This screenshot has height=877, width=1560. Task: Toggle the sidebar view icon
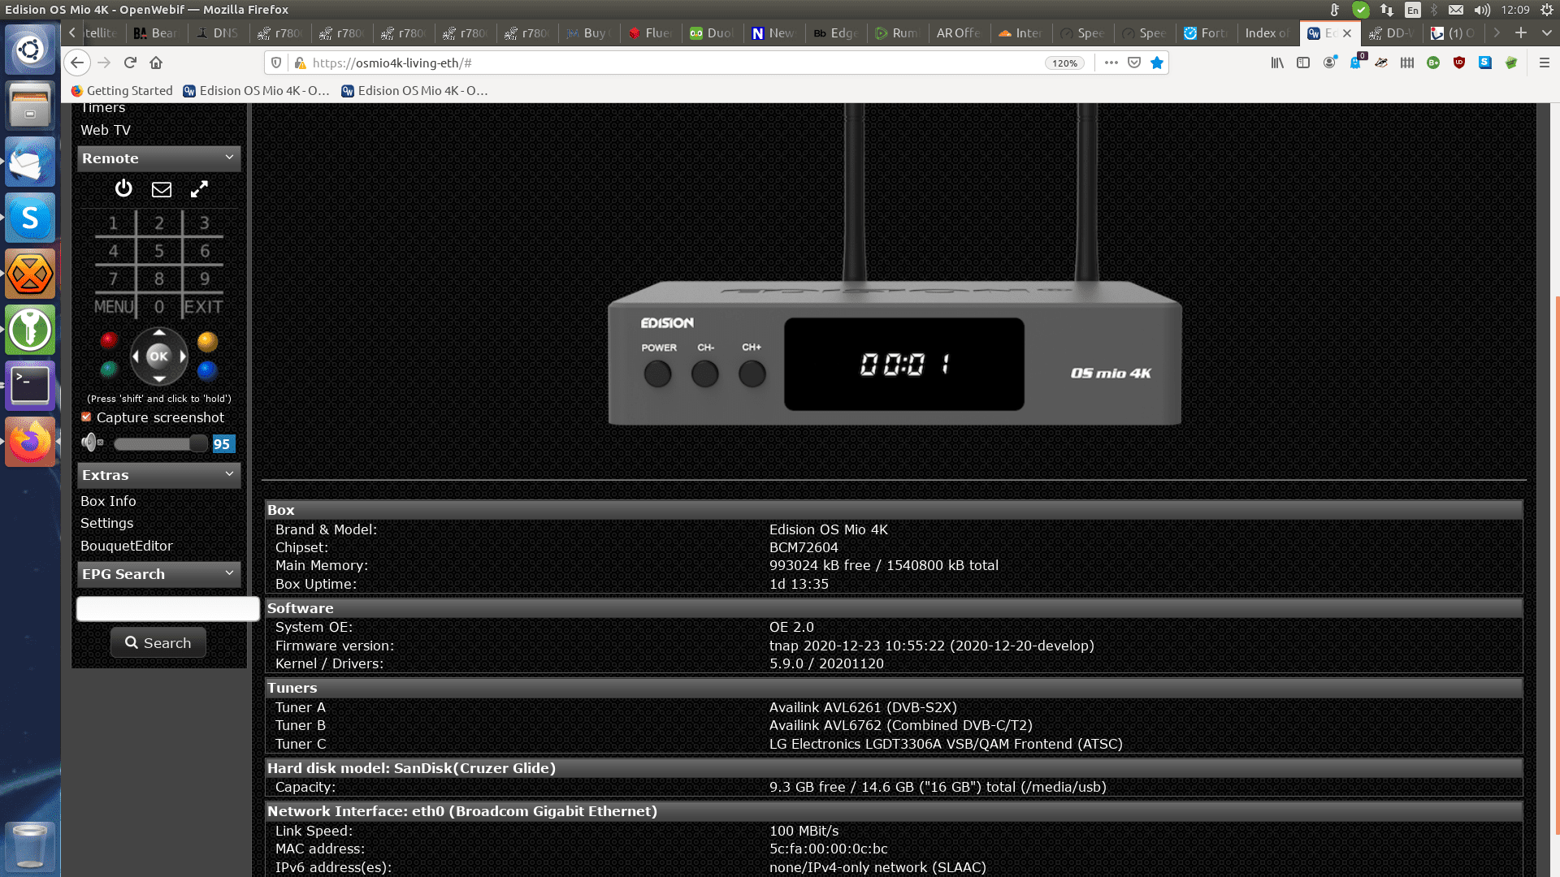pos(1303,63)
